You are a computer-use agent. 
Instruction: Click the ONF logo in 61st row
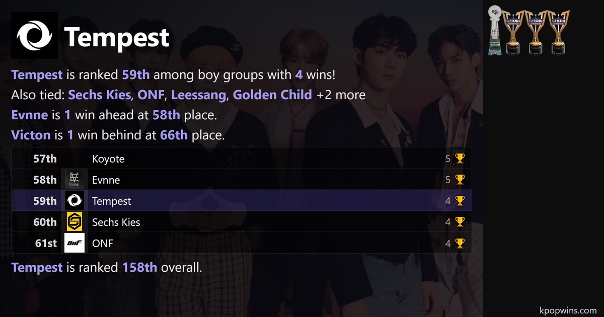[x=74, y=244]
